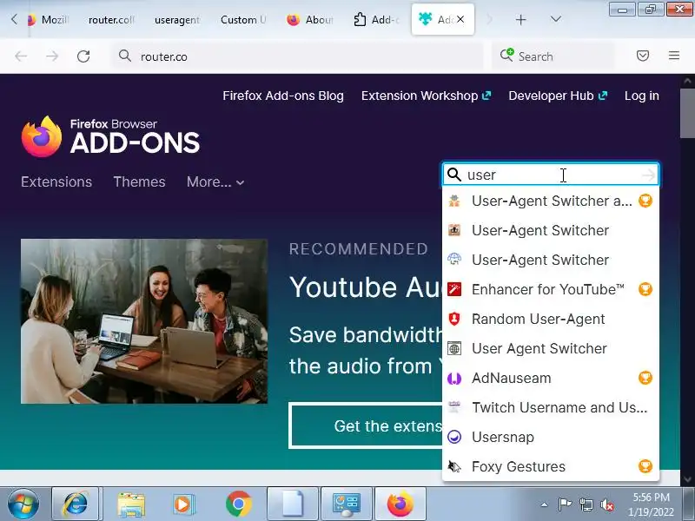Select 'User-Agent Switcher a...' recommended suggestion
This screenshot has width=695, height=521.
point(551,201)
